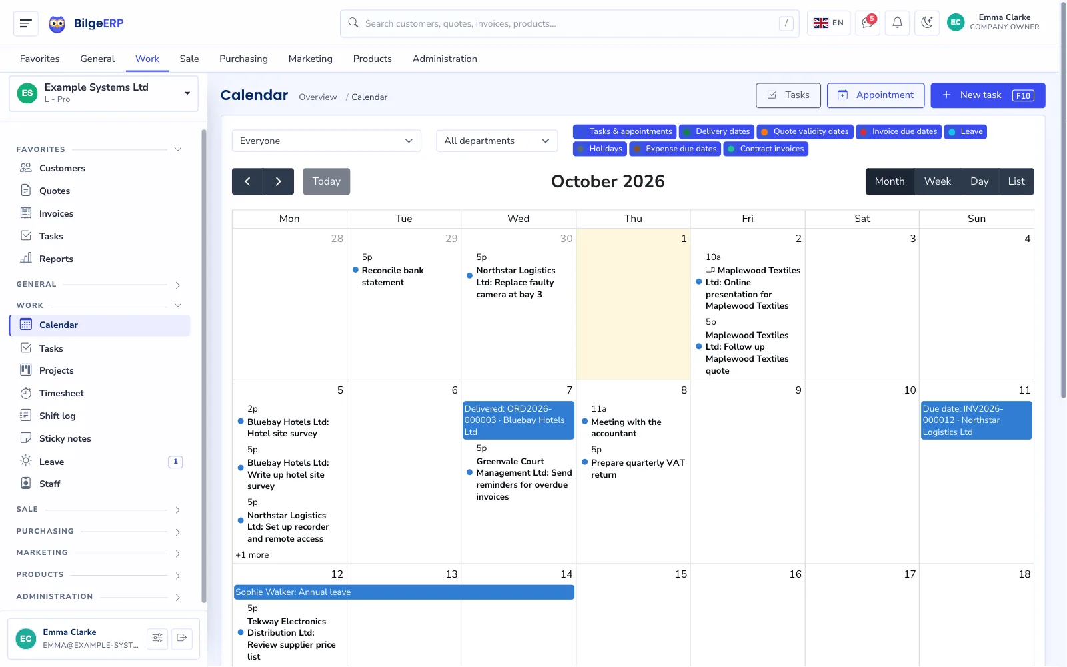Go to next month arrow
This screenshot has width=1067, height=667.
point(279,181)
